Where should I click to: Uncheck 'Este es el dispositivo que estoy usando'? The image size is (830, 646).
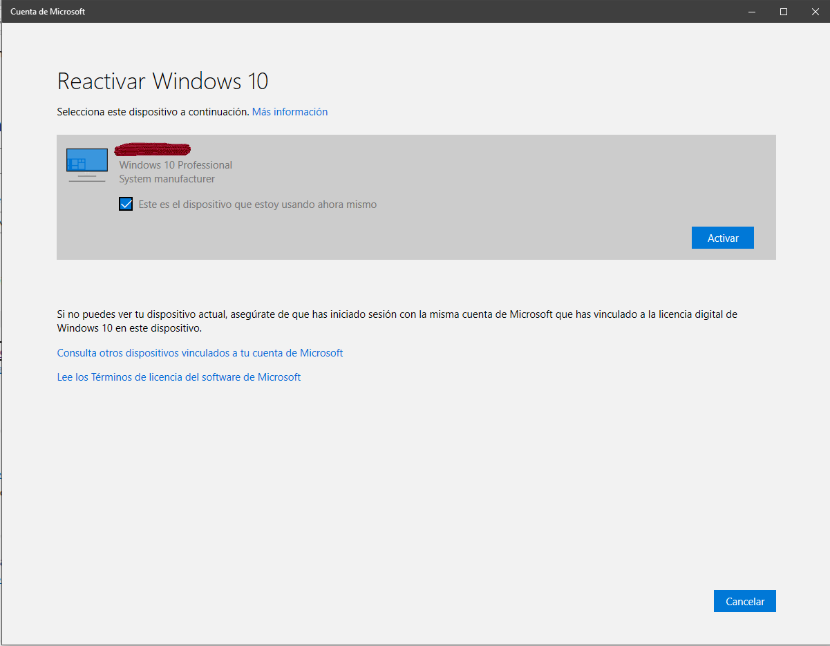pos(126,204)
